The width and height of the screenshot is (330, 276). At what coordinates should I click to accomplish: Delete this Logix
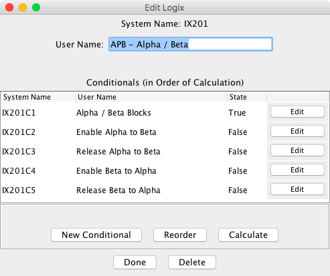click(x=192, y=263)
